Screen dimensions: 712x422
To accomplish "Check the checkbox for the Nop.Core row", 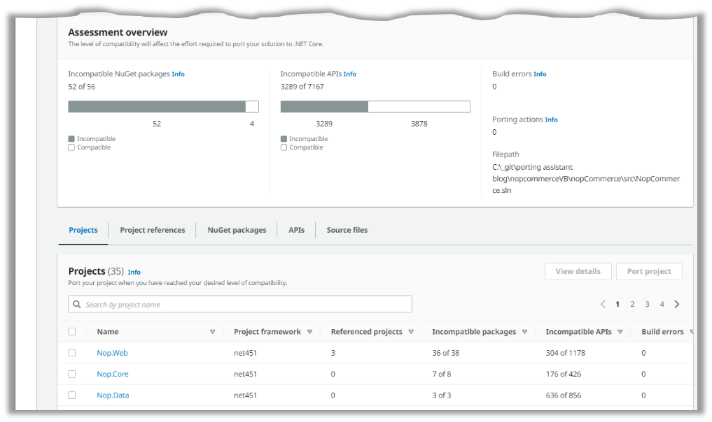I will (x=71, y=374).
